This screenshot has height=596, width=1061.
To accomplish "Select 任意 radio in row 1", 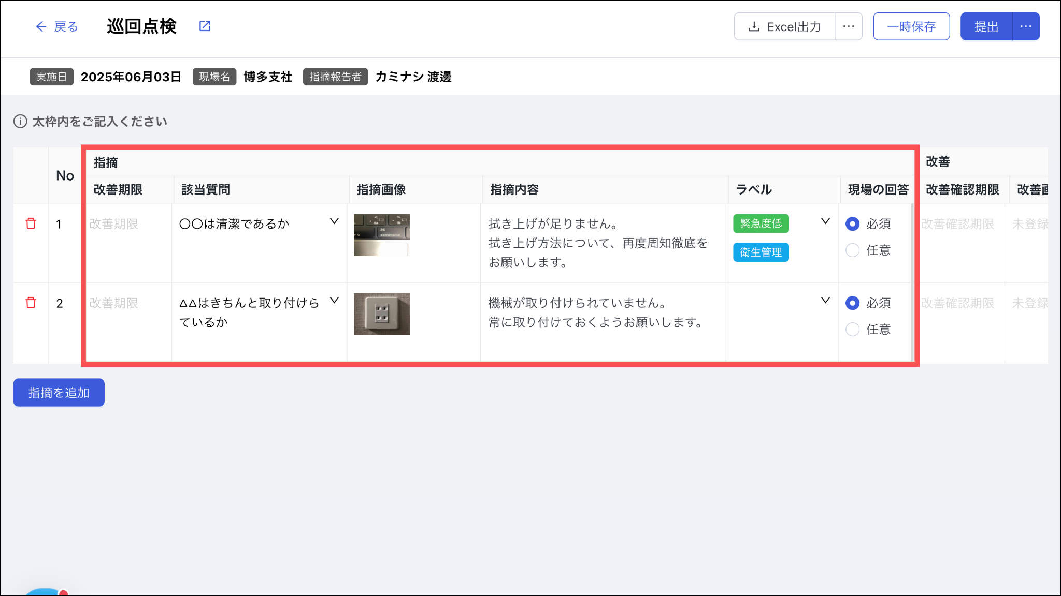I will tap(852, 250).
